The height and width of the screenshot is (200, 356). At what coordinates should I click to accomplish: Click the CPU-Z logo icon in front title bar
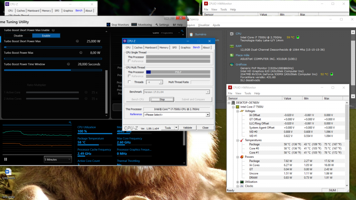[x=125, y=41]
